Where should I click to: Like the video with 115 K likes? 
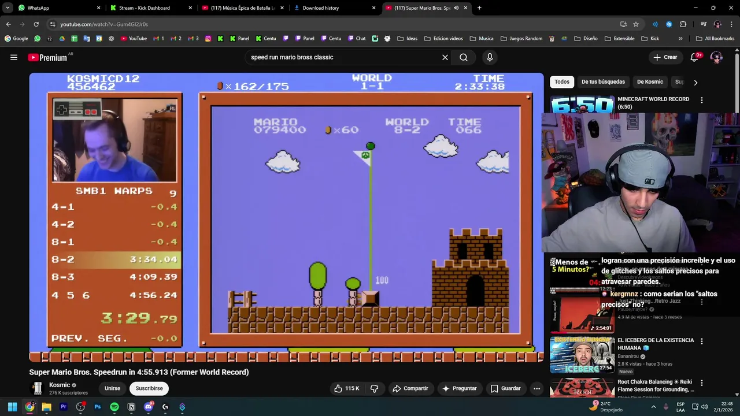346,388
